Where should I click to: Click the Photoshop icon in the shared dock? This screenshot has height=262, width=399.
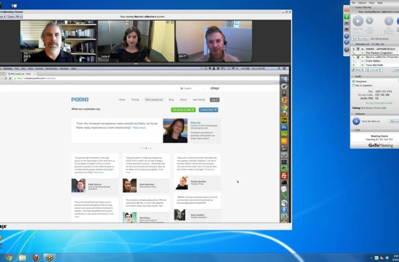pos(284,127)
